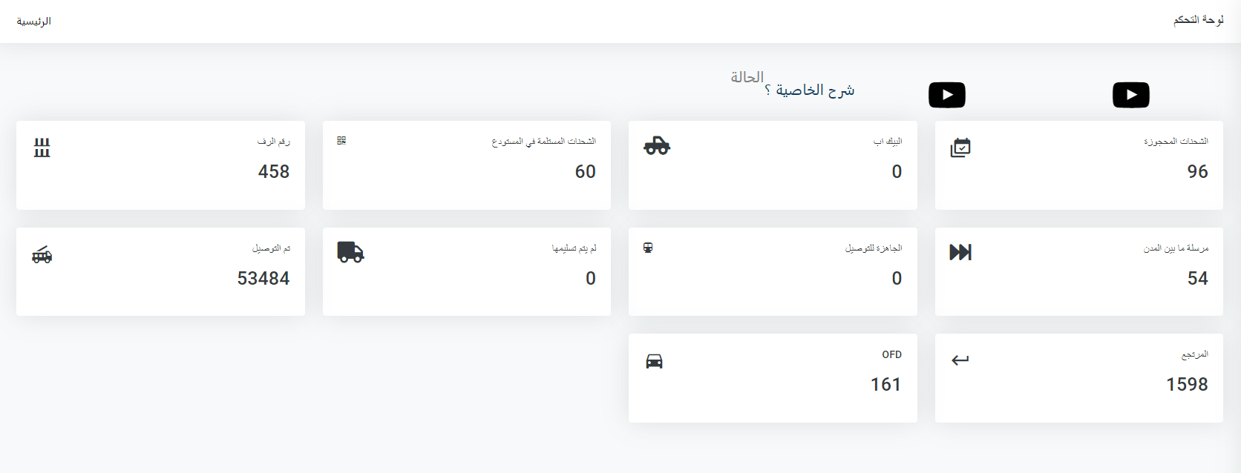This screenshot has width=1241, height=473.
Task: Go to الرئيسية breadcrumb link
Action: (34, 21)
